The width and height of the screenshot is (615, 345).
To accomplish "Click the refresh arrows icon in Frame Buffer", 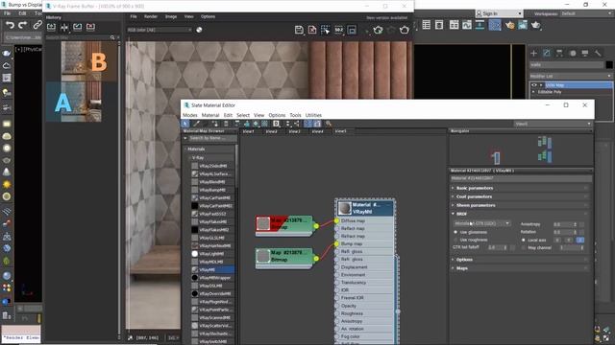I will (x=378, y=30).
